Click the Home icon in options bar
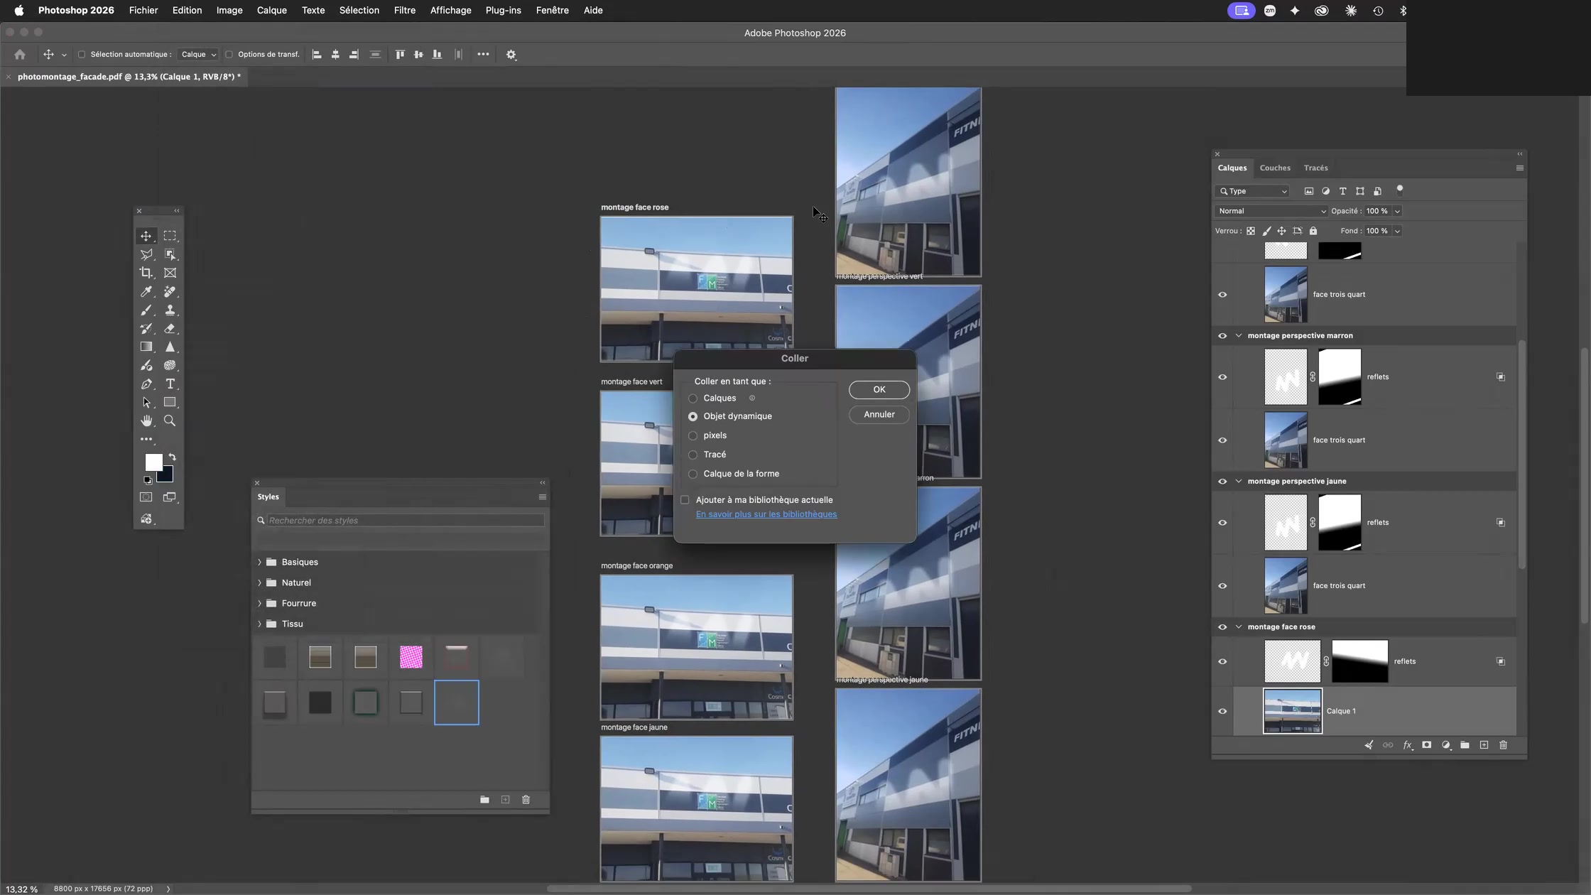The image size is (1591, 895). (x=20, y=54)
